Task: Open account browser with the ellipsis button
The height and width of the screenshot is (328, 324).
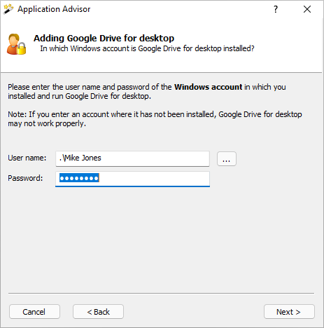Action: [x=227, y=158]
